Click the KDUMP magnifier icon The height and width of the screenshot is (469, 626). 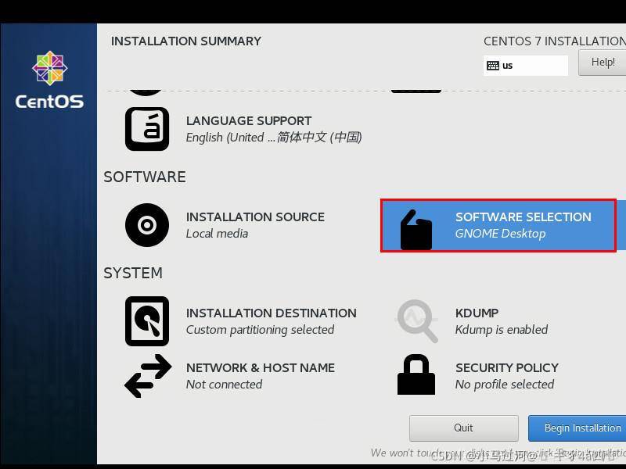(416, 321)
